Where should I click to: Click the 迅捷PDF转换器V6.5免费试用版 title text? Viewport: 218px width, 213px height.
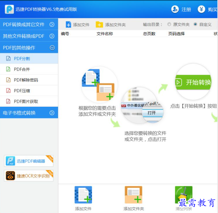click(x=46, y=9)
